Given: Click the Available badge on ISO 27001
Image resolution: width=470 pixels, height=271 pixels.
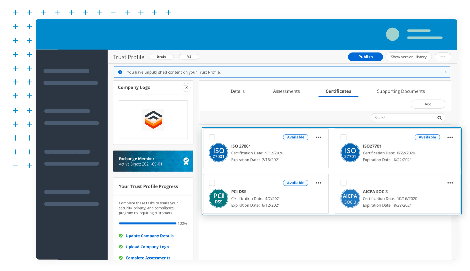Looking at the screenshot, I should point(296,137).
